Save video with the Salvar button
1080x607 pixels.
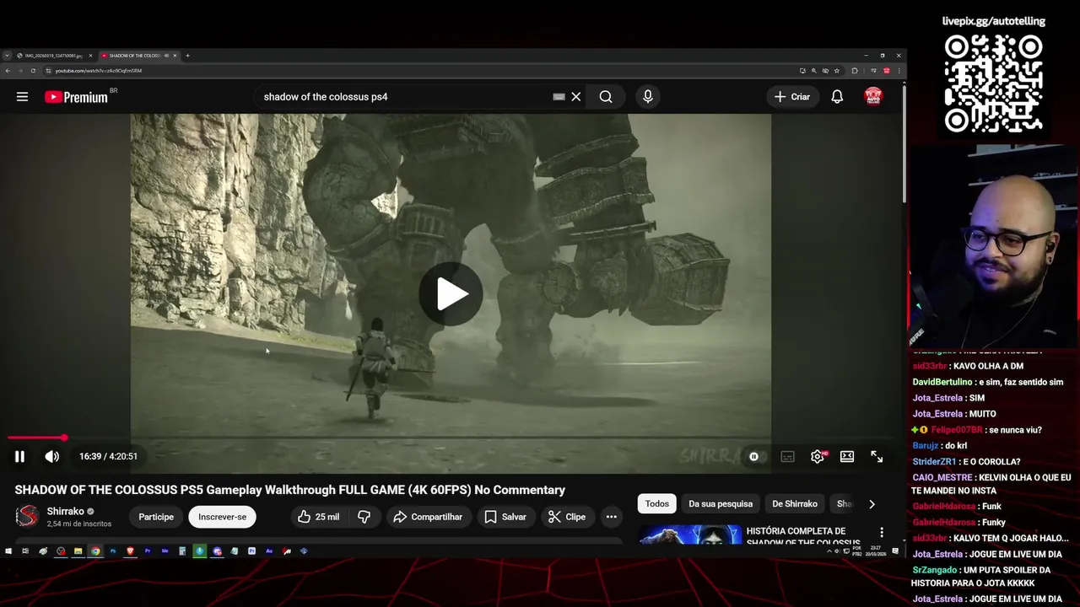point(505,517)
